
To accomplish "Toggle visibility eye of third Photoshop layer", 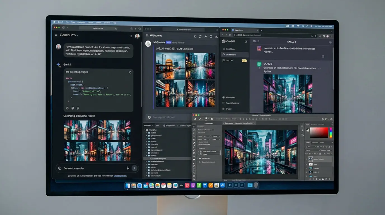I will (x=307, y=168).
